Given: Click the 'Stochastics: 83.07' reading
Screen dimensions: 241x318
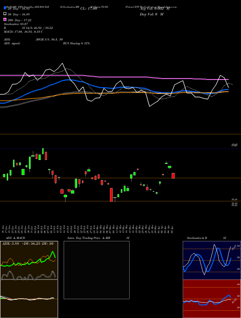Looking at the screenshot, I should pos(16,24).
